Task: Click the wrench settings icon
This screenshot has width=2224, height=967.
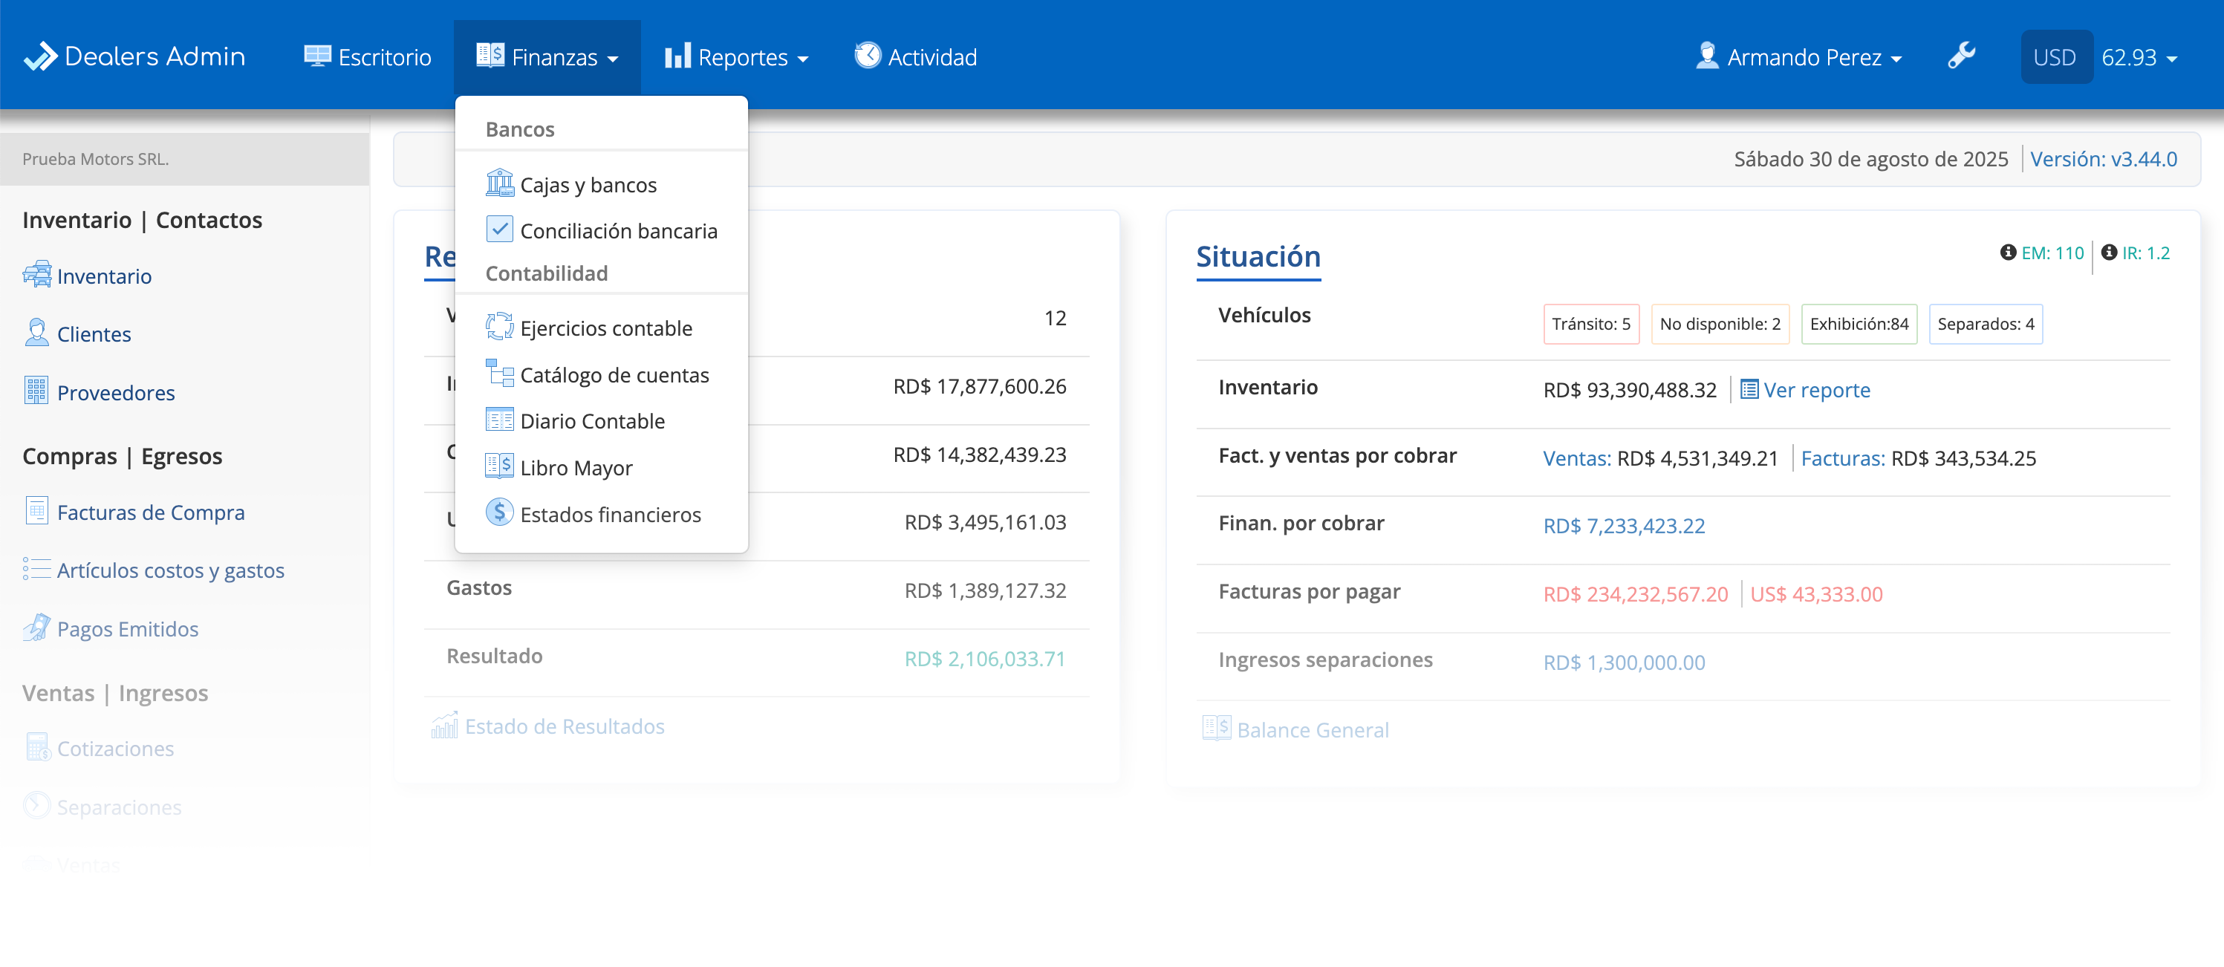Action: click(1961, 56)
